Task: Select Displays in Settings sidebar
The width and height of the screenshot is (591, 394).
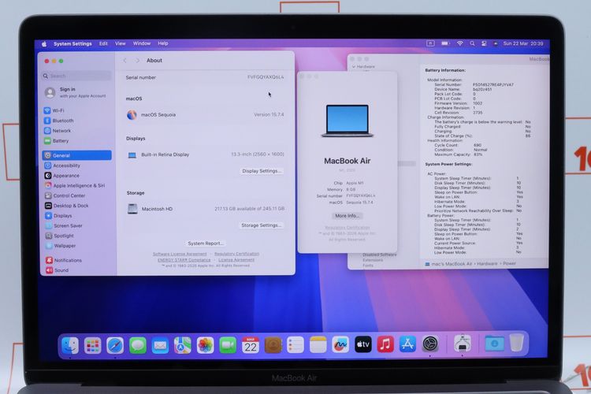Action: [x=77, y=216]
